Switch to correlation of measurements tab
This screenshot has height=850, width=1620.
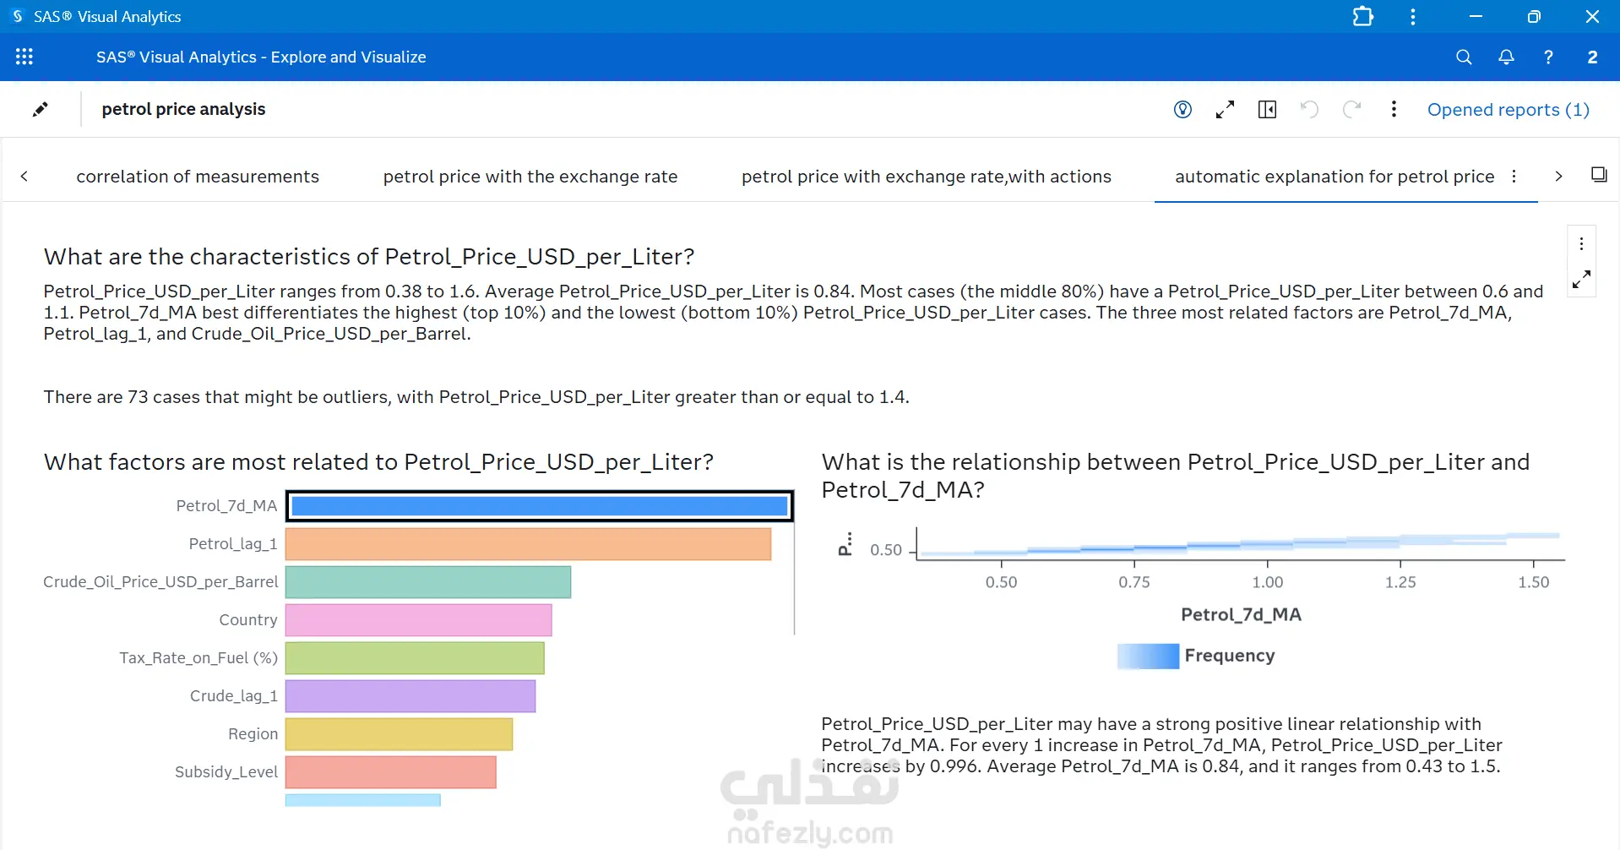(198, 176)
